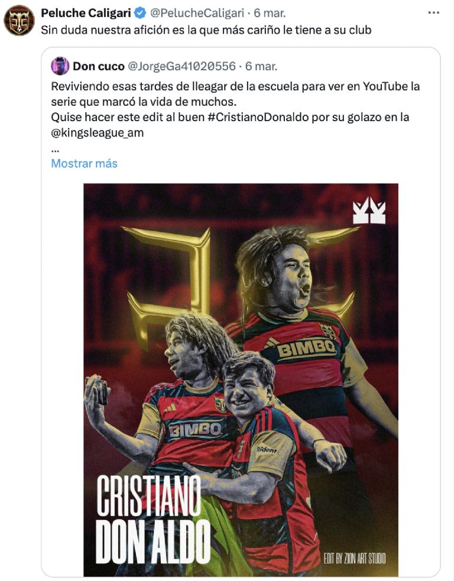Open the three-dot more options menu
Viewport: 454px width, 581px height.
(434, 13)
